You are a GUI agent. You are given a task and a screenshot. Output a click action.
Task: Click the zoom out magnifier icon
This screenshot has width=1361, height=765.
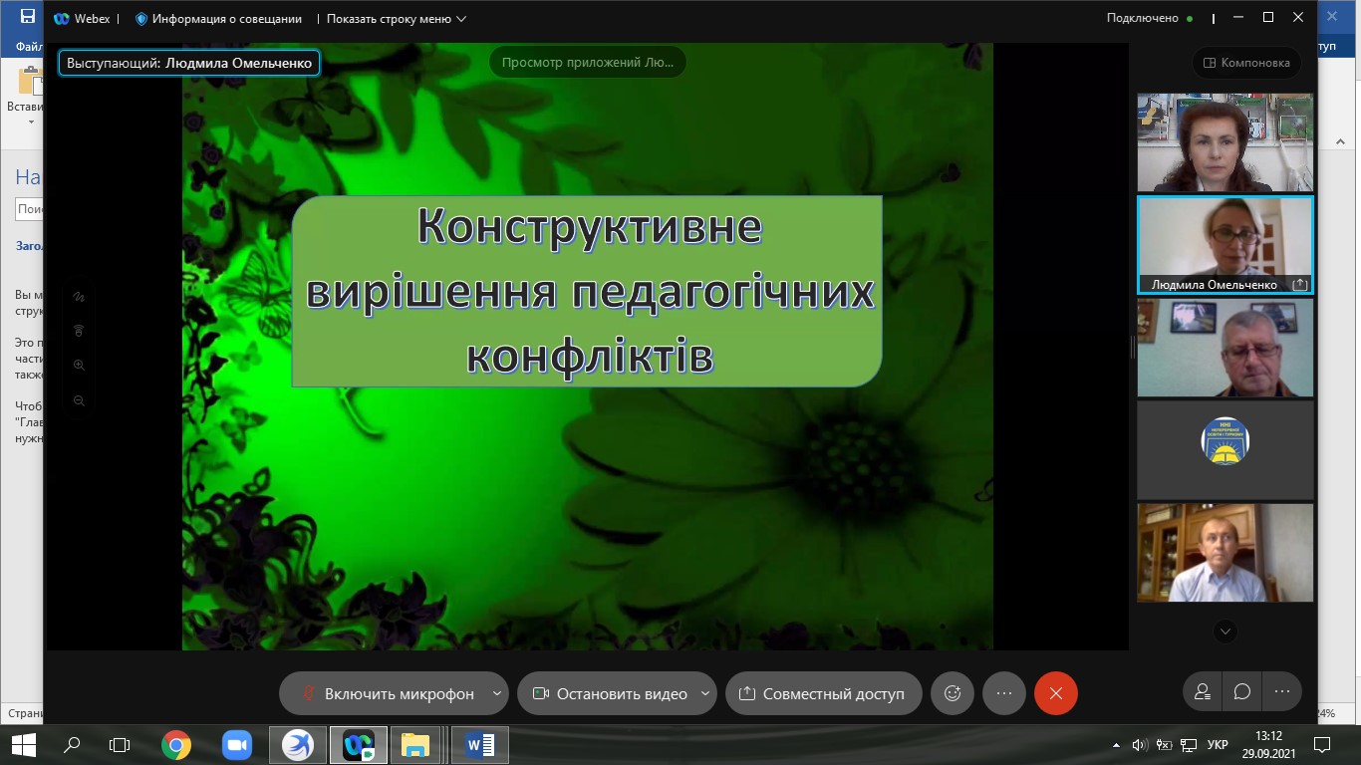tap(80, 400)
